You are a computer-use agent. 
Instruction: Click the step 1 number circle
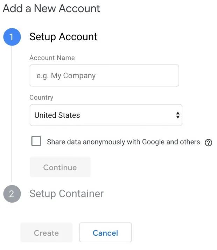tap(12, 37)
